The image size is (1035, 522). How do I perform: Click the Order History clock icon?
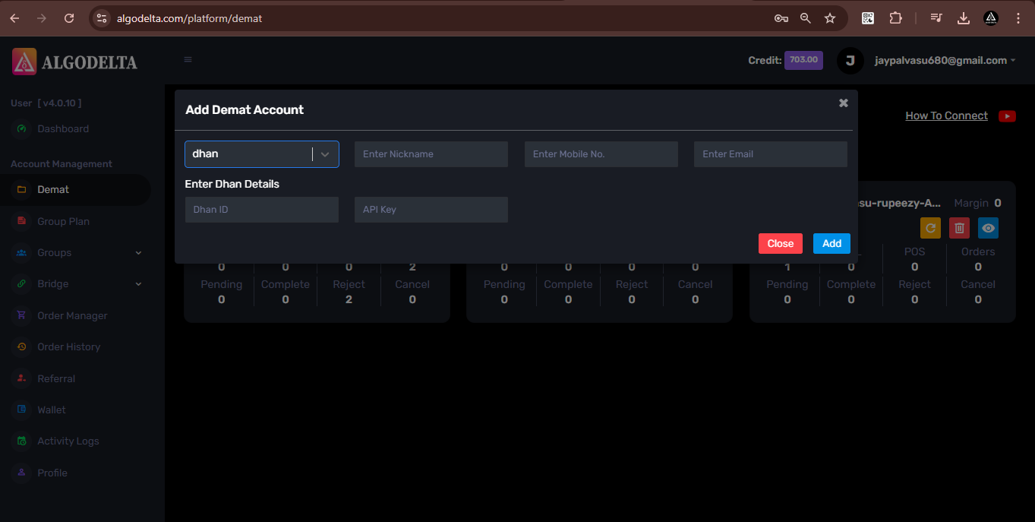[x=21, y=346]
